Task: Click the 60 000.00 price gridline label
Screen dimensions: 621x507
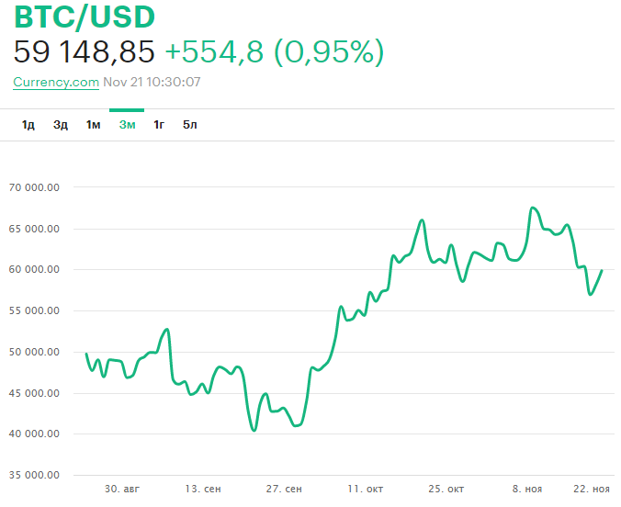Action: coord(34,270)
